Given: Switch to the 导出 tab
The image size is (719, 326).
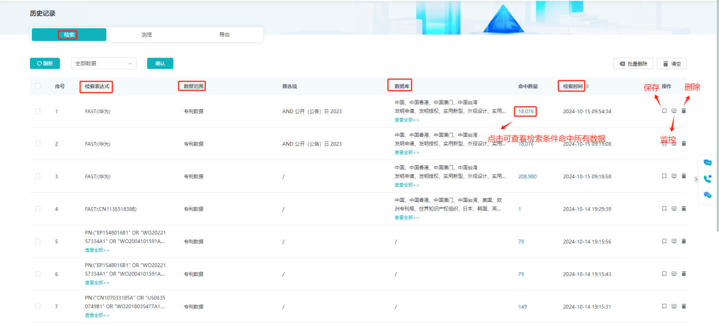Looking at the screenshot, I should (224, 35).
